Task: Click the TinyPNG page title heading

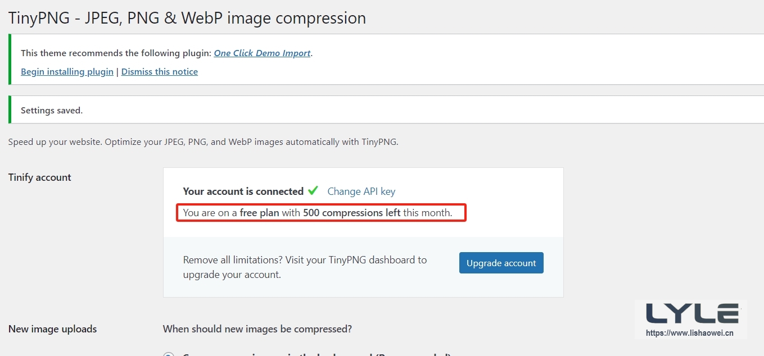Action: (187, 18)
